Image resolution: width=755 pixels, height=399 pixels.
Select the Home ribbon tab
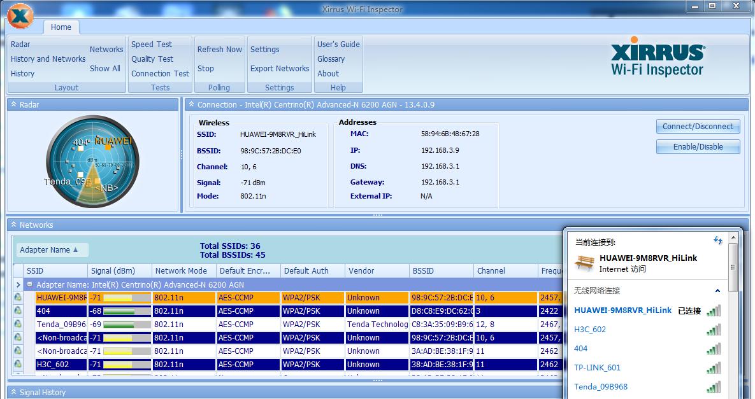[61, 27]
